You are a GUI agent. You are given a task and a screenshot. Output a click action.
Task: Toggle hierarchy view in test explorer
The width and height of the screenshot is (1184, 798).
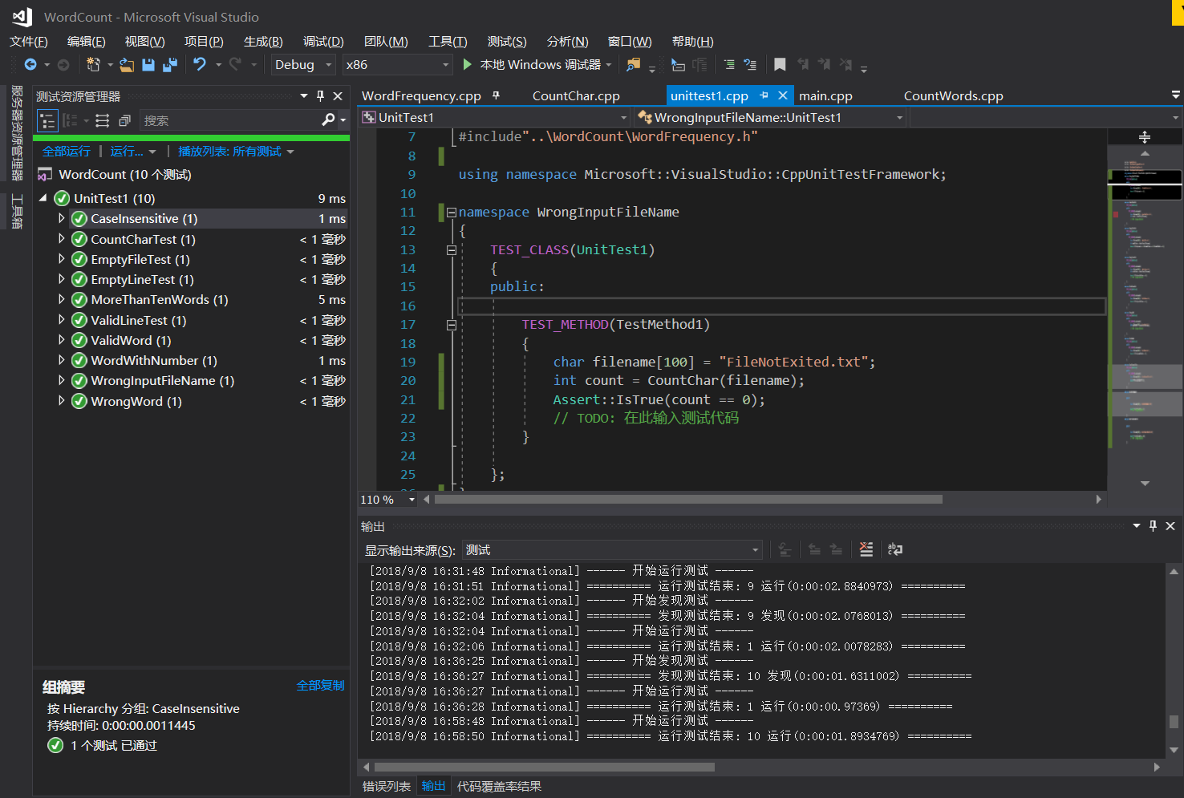[x=47, y=120]
